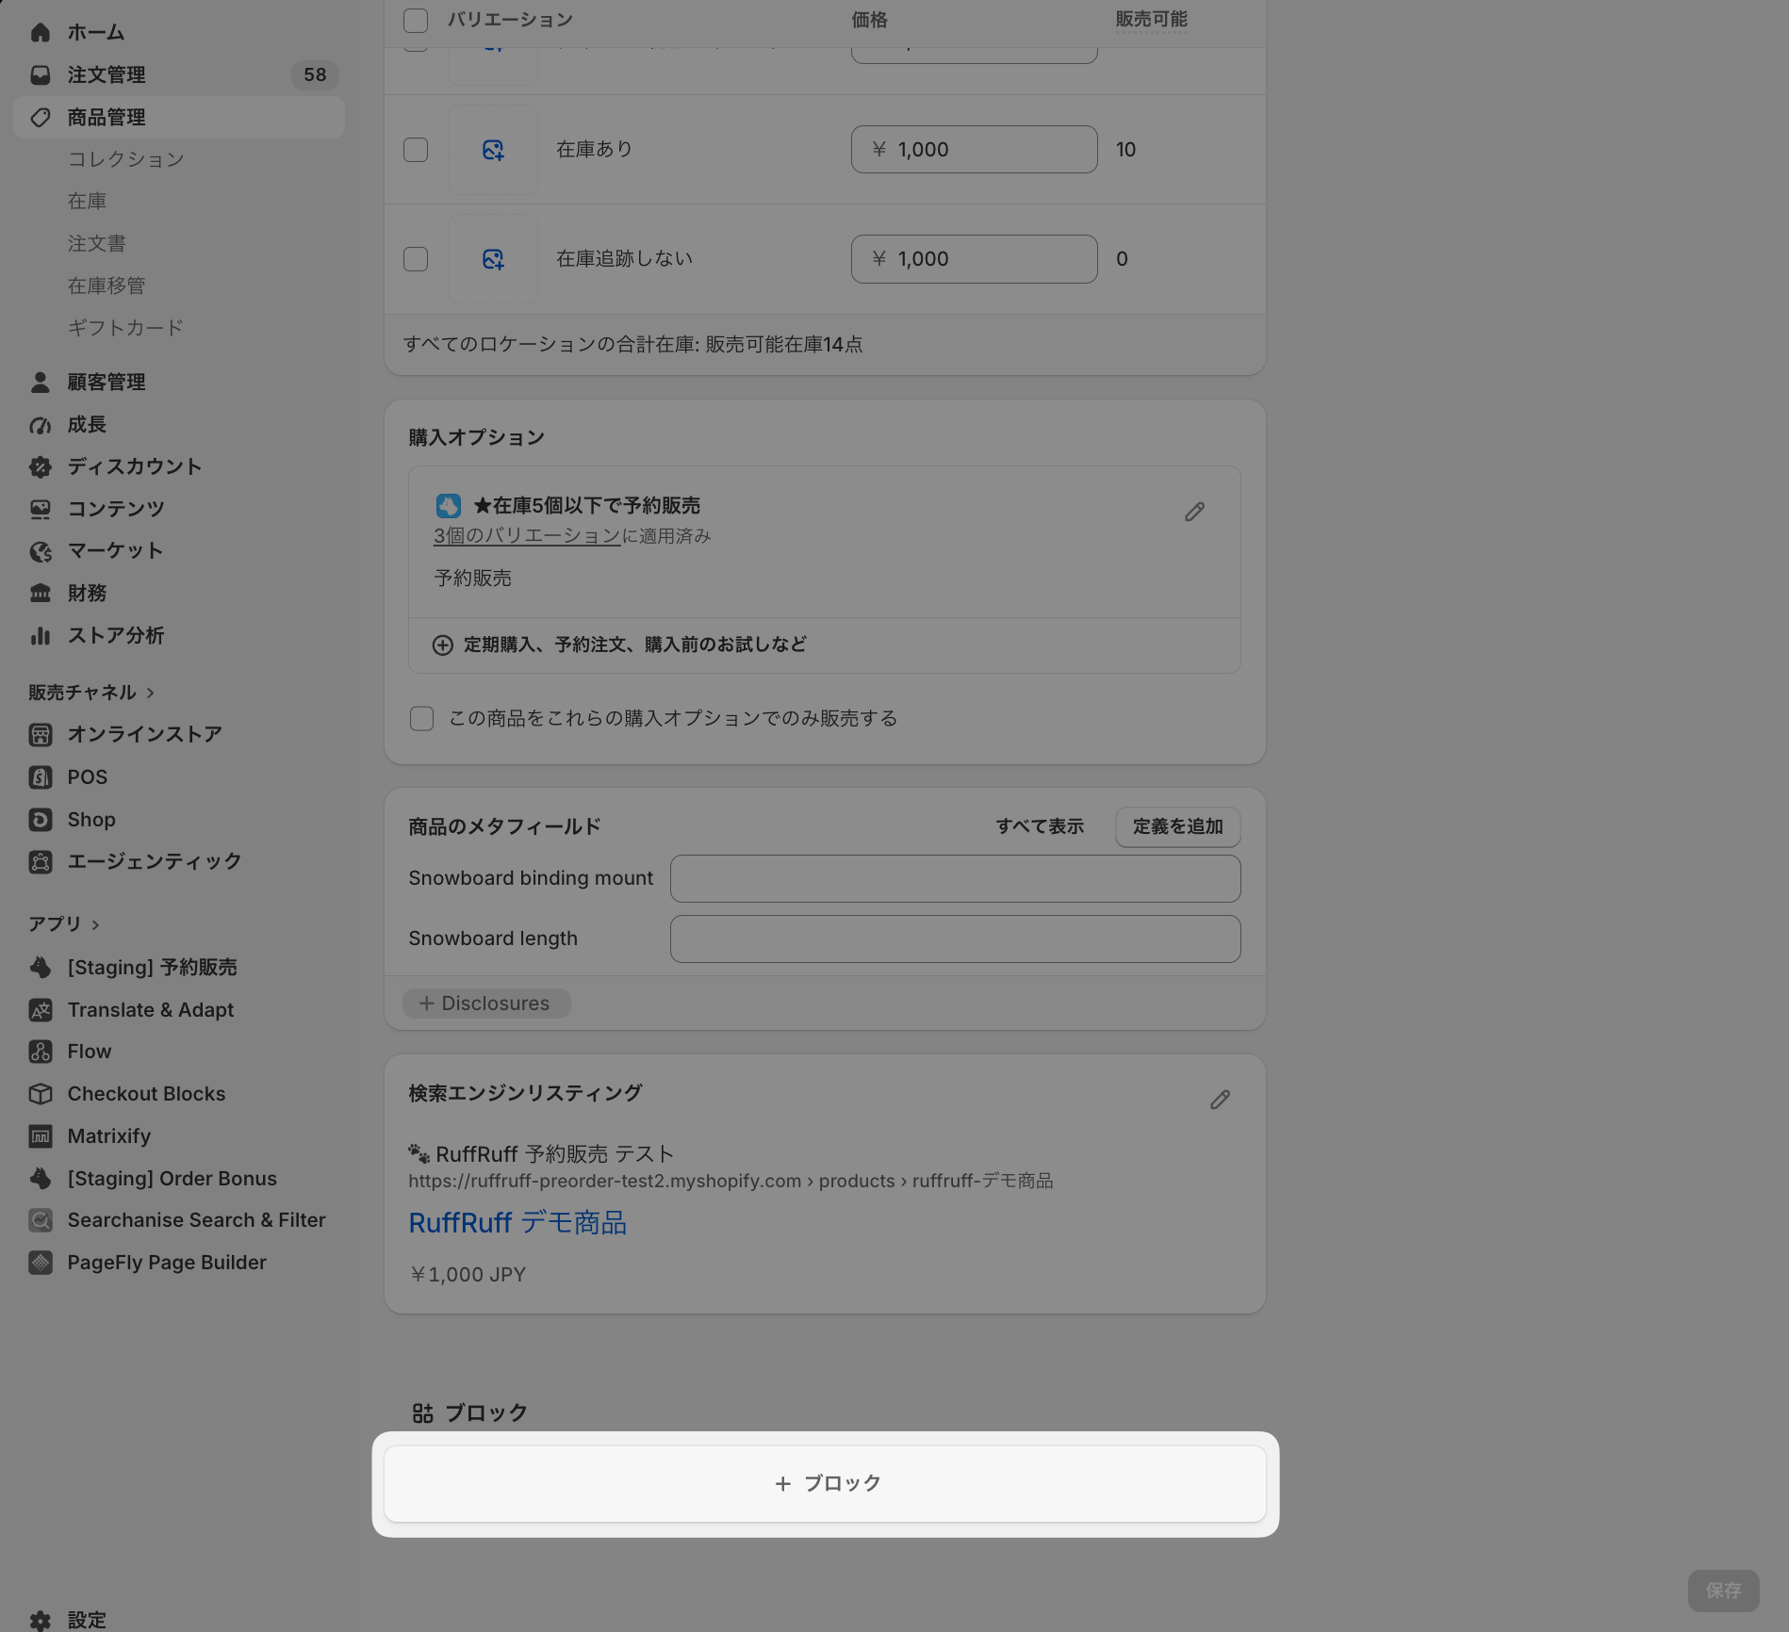Viewport: 1789px width, 1632px height.
Task: Add image for the 在庫追跡しない variant
Action: tap(493, 259)
